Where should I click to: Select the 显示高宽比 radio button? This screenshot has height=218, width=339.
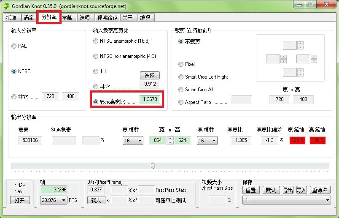[96, 102]
